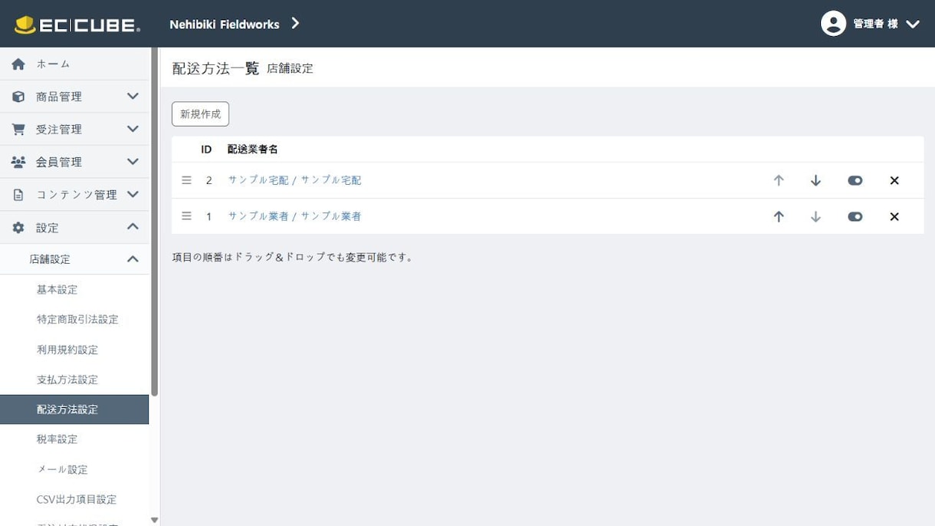Click the gear icon beside 設定
This screenshot has height=526, width=935.
point(18,228)
